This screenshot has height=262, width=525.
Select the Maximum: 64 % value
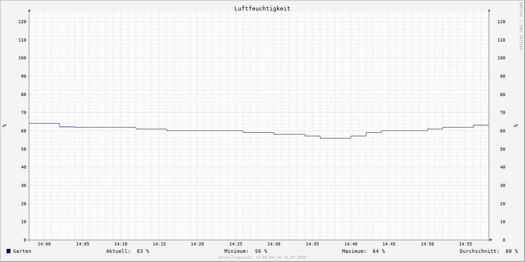click(364, 251)
